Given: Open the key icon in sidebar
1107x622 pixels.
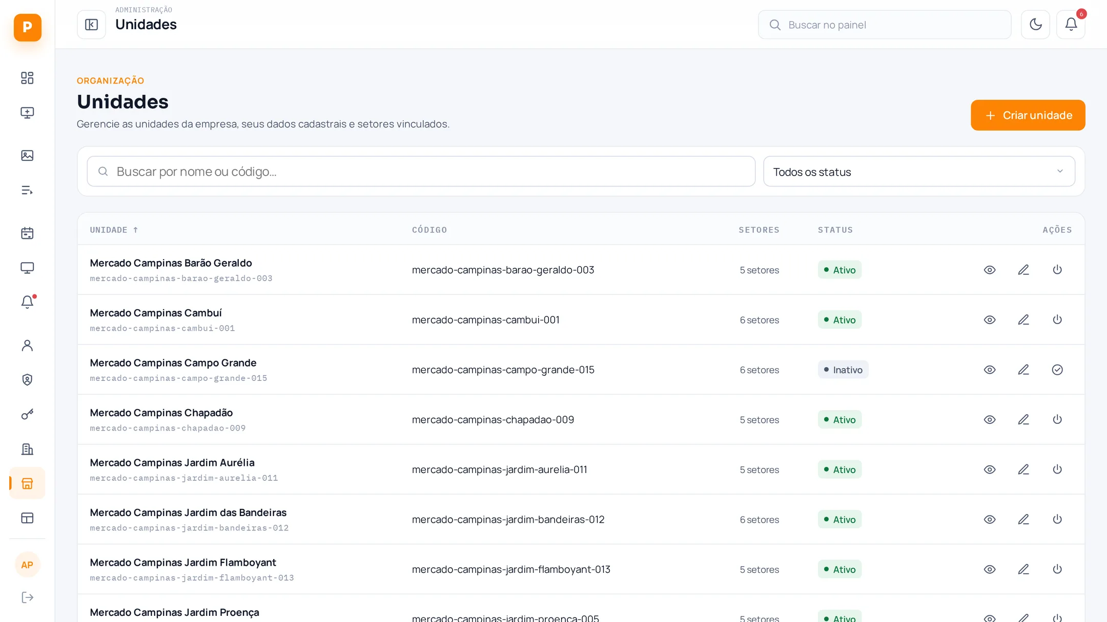Looking at the screenshot, I should (x=27, y=414).
